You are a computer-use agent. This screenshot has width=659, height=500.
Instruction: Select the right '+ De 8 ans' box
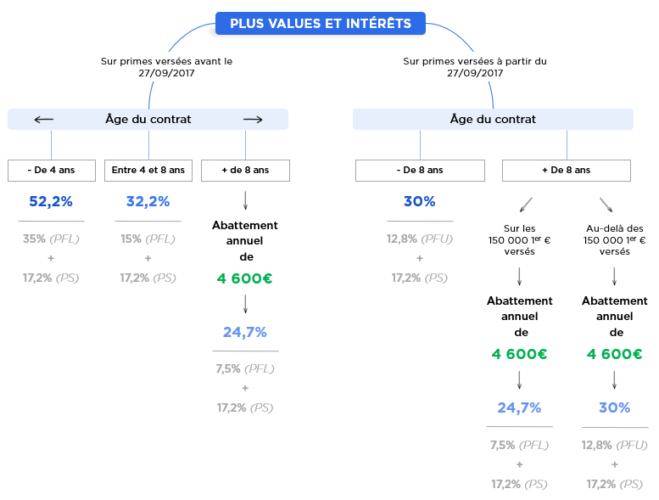pos(566,171)
